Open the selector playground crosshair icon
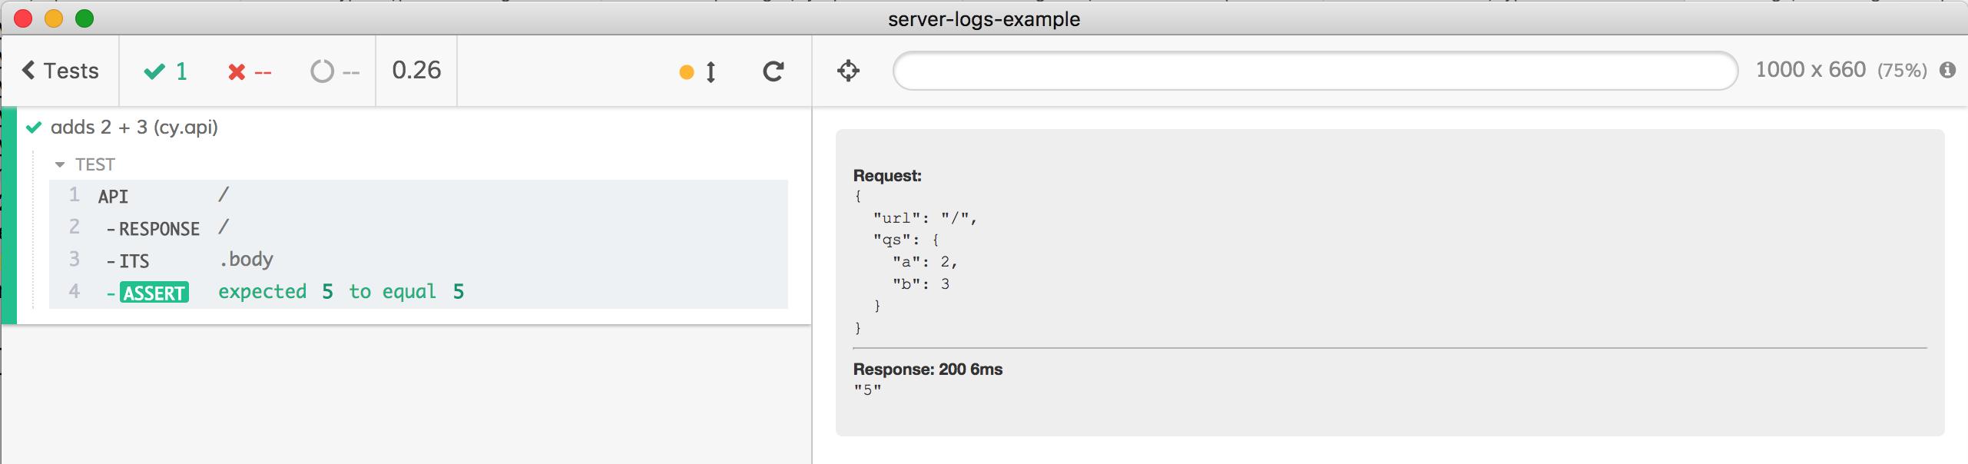The width and height of the screenshot is (1968, 464). (x=848, y=71)
